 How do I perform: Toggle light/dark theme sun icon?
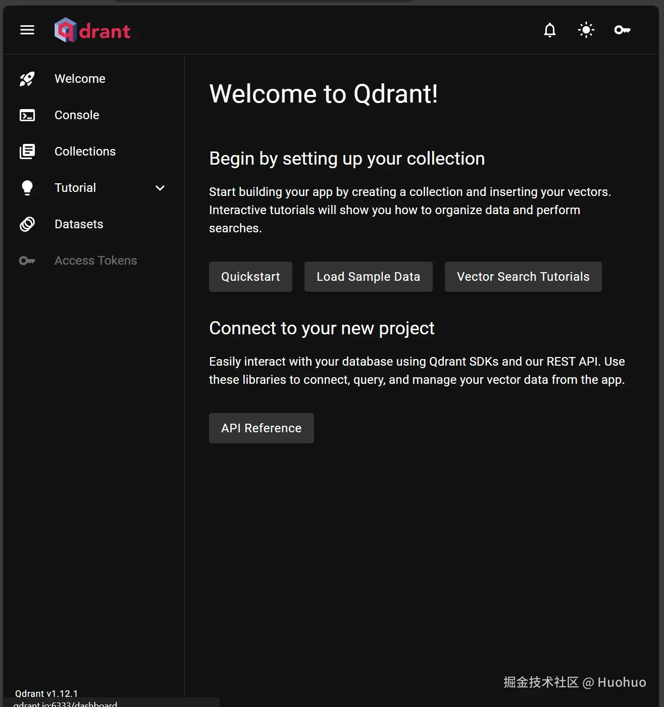(x=586, y=30)
